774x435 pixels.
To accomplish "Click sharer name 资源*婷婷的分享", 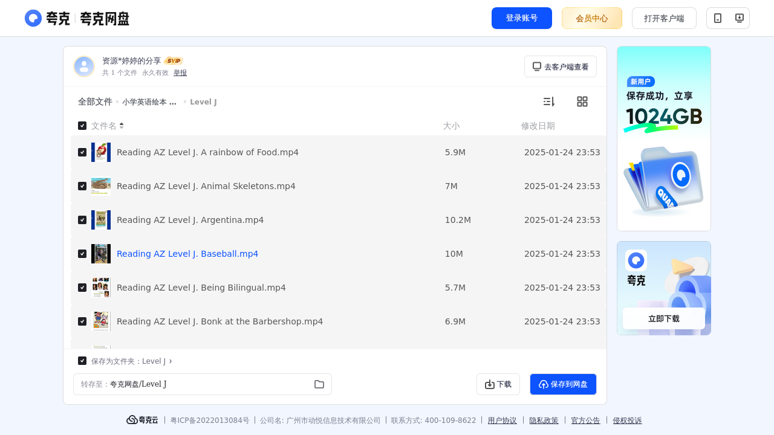I will tap(132, 61).
